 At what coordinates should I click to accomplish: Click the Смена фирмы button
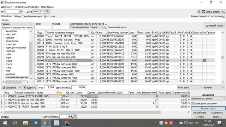coord(211,12)
